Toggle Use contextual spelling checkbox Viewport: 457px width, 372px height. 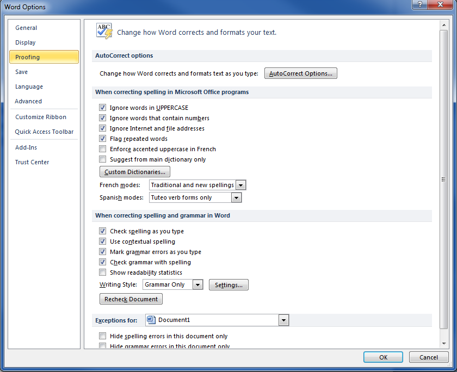102,241
